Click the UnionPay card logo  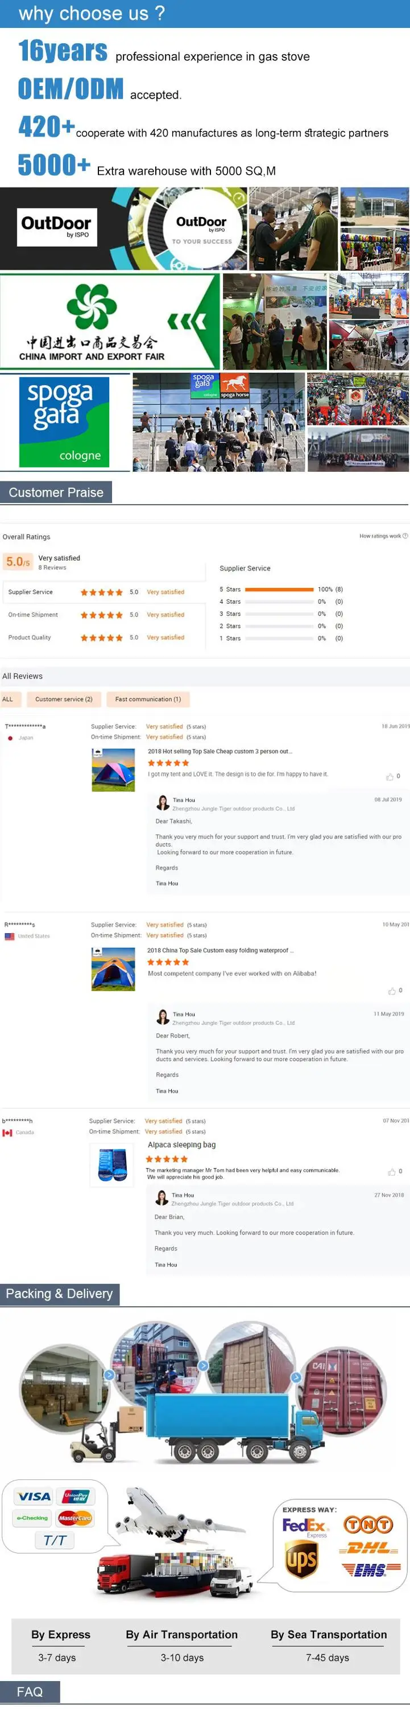click(x=76, y=1497)
